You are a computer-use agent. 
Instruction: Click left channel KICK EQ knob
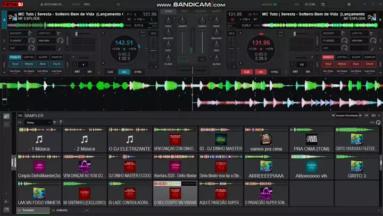coord(168,45)
